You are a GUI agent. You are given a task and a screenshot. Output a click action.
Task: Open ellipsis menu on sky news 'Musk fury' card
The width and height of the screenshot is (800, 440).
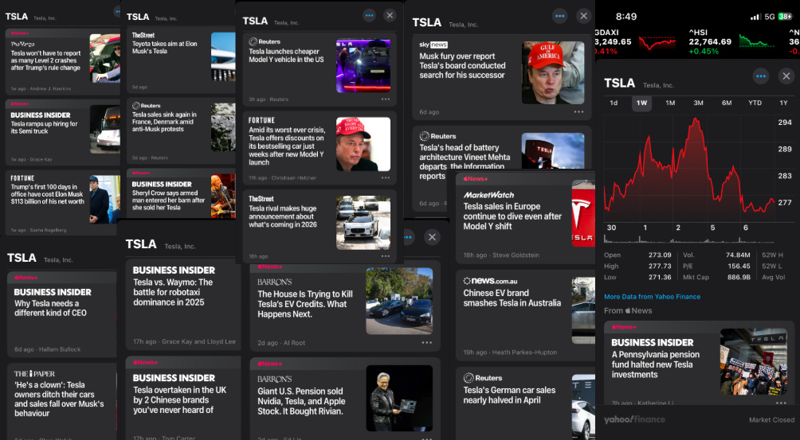578,111
